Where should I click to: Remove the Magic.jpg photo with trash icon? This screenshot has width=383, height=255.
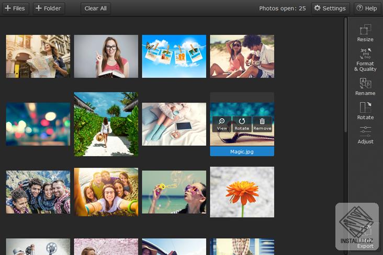[262, 124]
